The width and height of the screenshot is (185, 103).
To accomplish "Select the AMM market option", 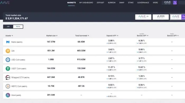I will pos(161,17).
